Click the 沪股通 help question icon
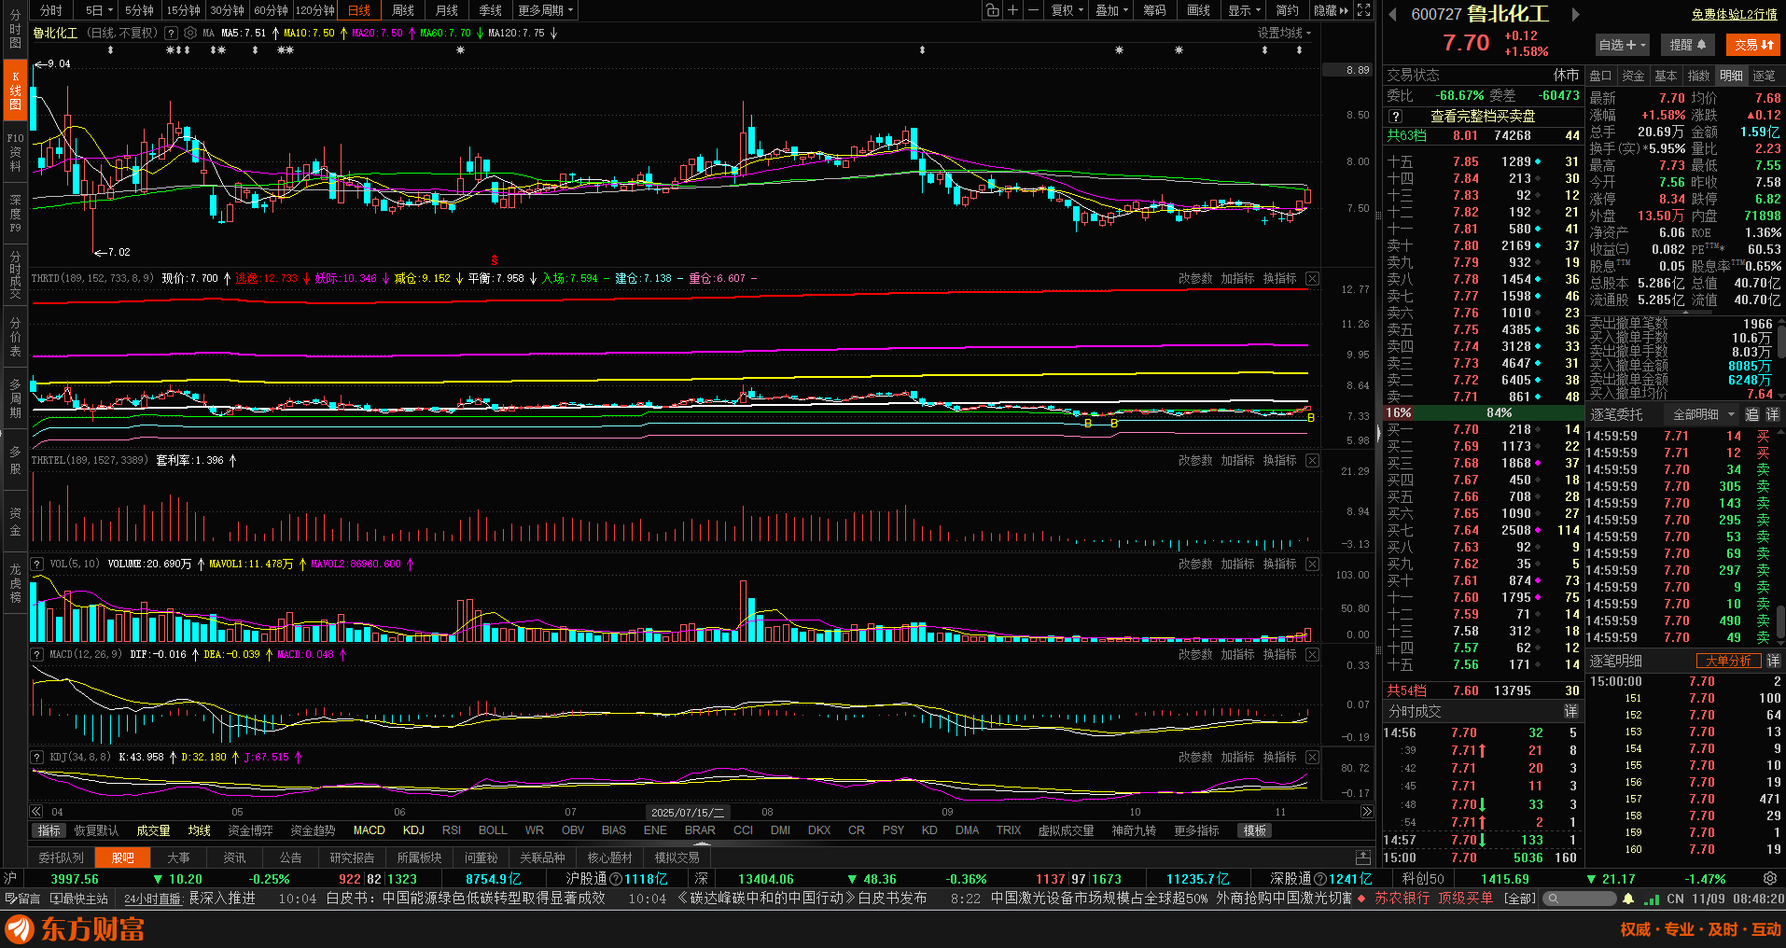 click(x=616, y=879)
